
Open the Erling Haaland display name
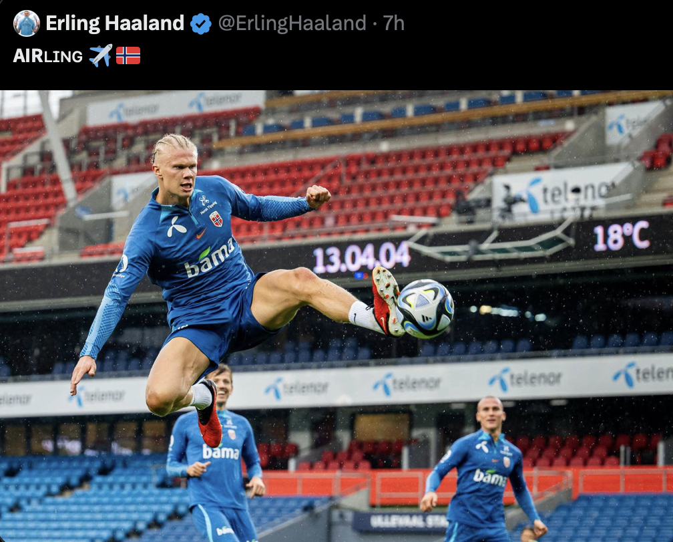(115, 23)
